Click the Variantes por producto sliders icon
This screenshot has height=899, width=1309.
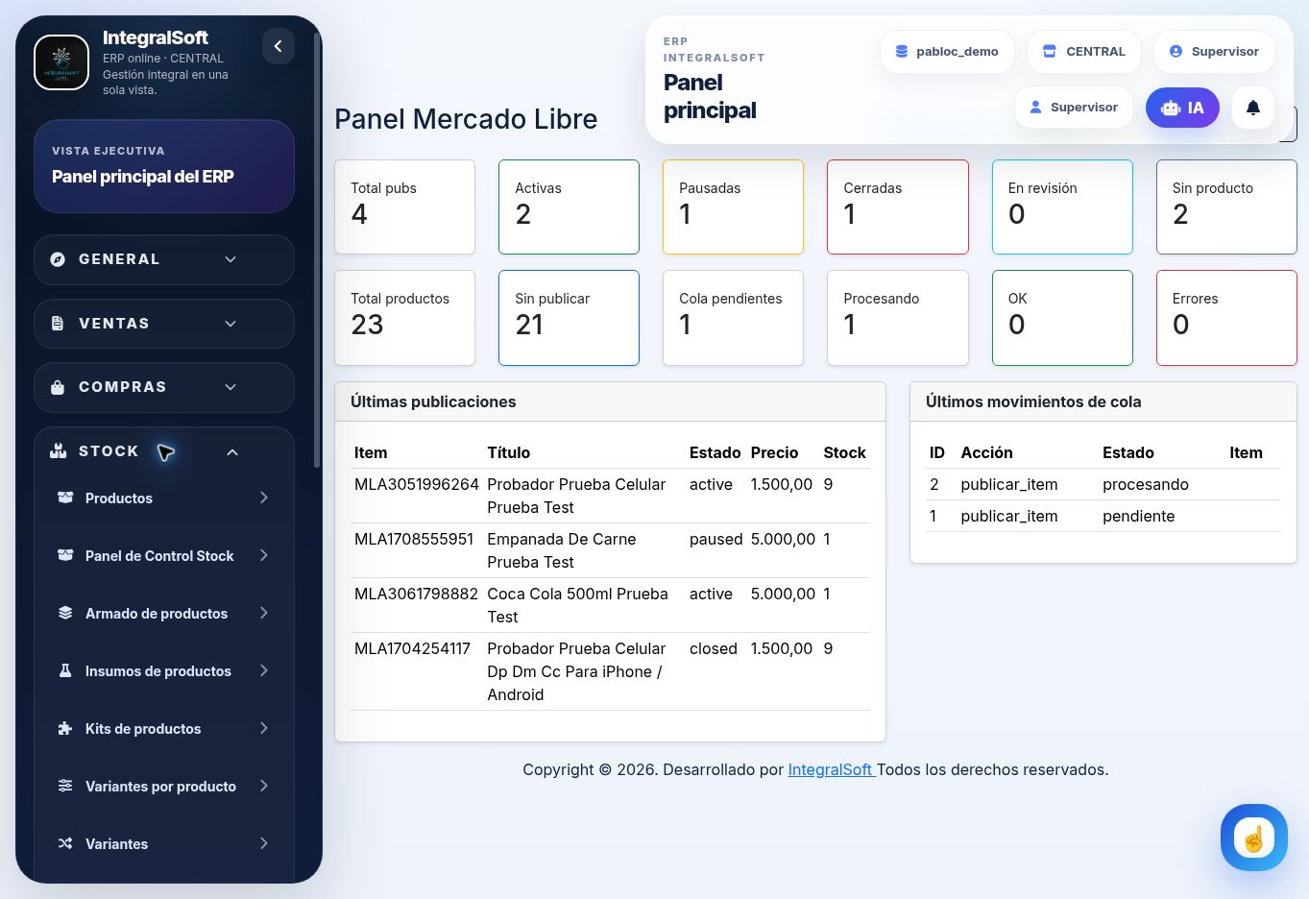(x=65, y=786)
